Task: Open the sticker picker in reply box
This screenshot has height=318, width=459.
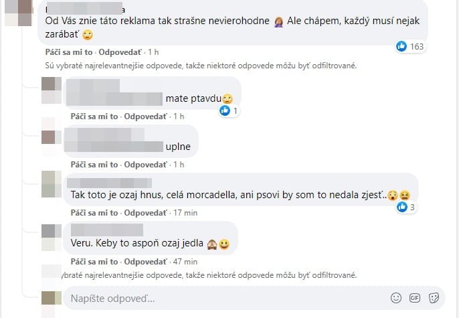Action: (x=434, y=298)
